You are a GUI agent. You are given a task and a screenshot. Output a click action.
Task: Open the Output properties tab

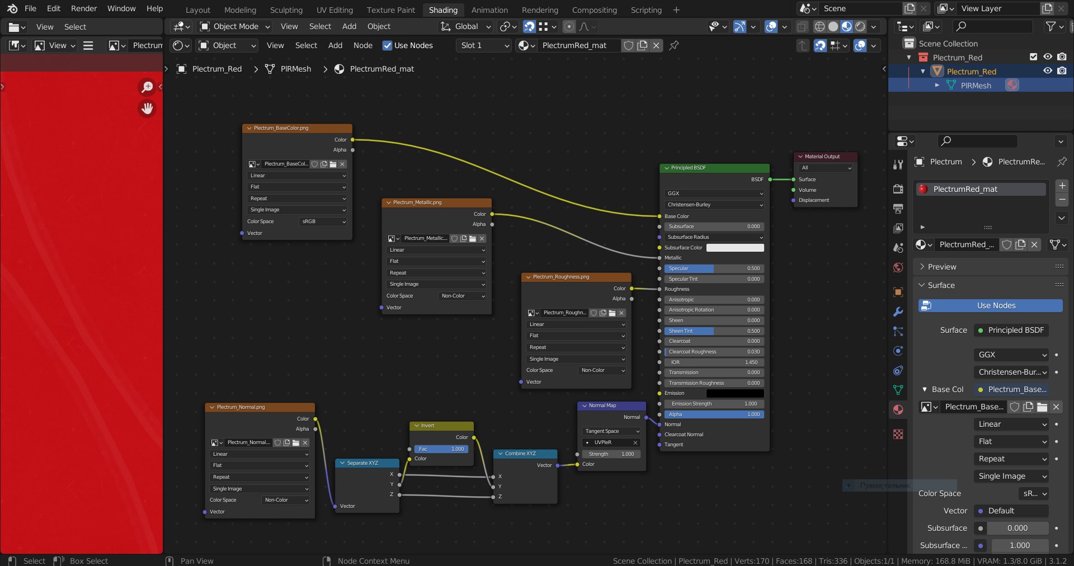point(898,209)
